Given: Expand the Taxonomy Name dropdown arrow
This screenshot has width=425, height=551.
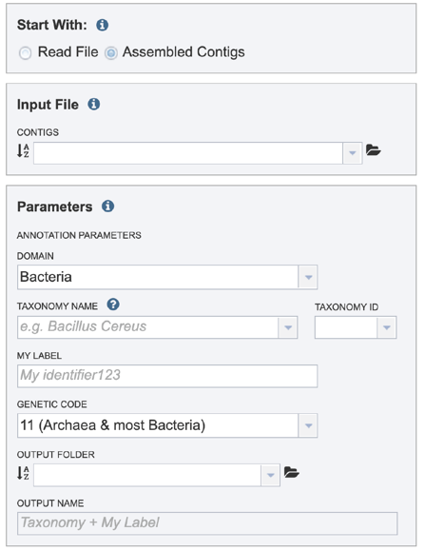Looking at the screenshot, I should (x=288, y=327).
